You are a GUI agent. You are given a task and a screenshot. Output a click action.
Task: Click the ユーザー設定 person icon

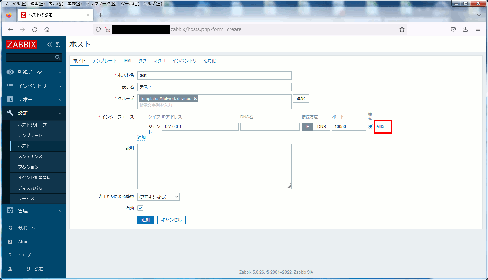[x=10, y=269]
